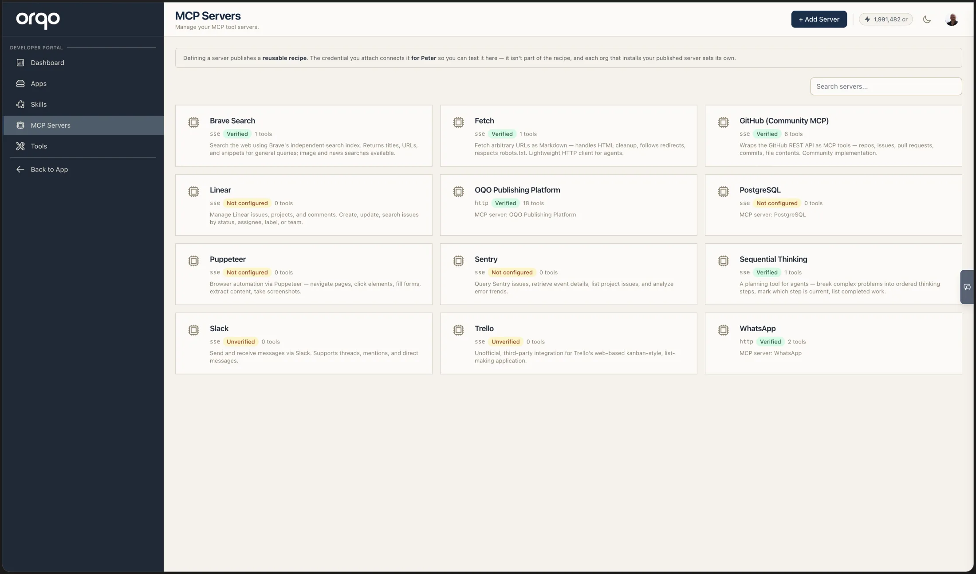This screenshot has height=574, width=976.
Task: Click the Tools wrench icon
Action: coord(20,146)
